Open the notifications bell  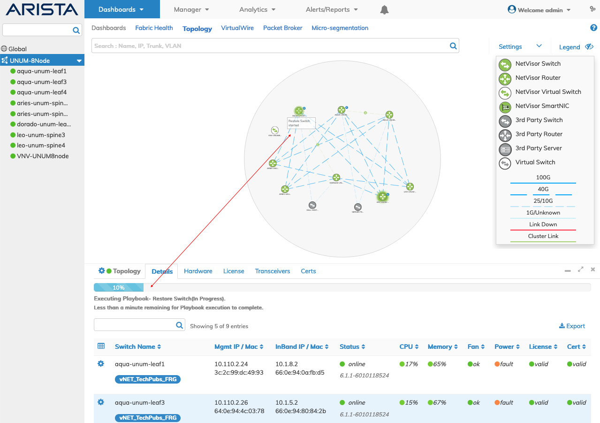point(385,10)
